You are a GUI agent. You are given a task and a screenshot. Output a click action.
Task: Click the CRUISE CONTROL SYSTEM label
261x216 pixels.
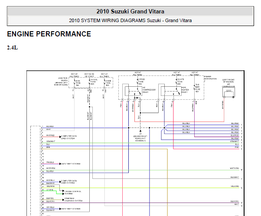(73, 193)
